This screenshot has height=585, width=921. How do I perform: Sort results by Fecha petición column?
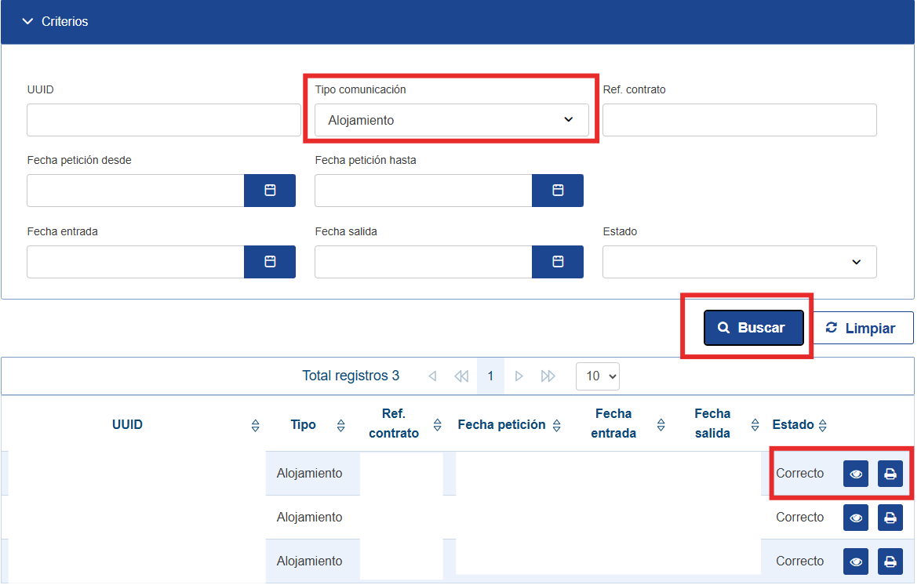point(556,425)
